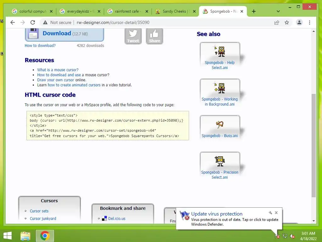Viewport: 322px width, 242px height.
Task: Click the page vertical scrollbar thumb
Action: 314,146
